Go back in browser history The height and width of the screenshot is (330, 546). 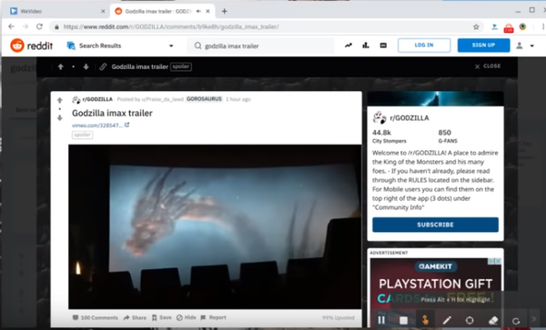pyautogui.click(x=11, y=26)
